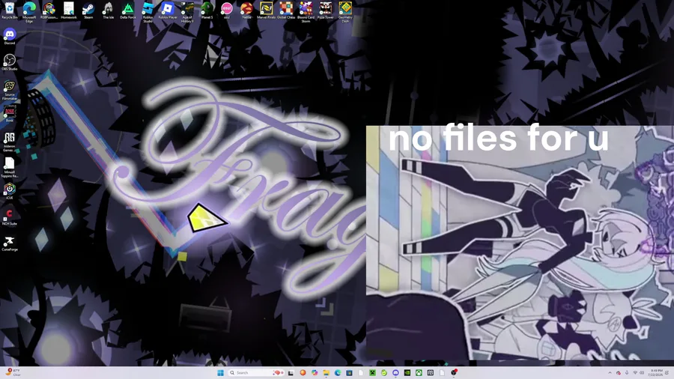The height and width of the screenshot is (379, 674).
Task: Open the Alderon Games desktop shortcut
Action: [x=10, y=142]
